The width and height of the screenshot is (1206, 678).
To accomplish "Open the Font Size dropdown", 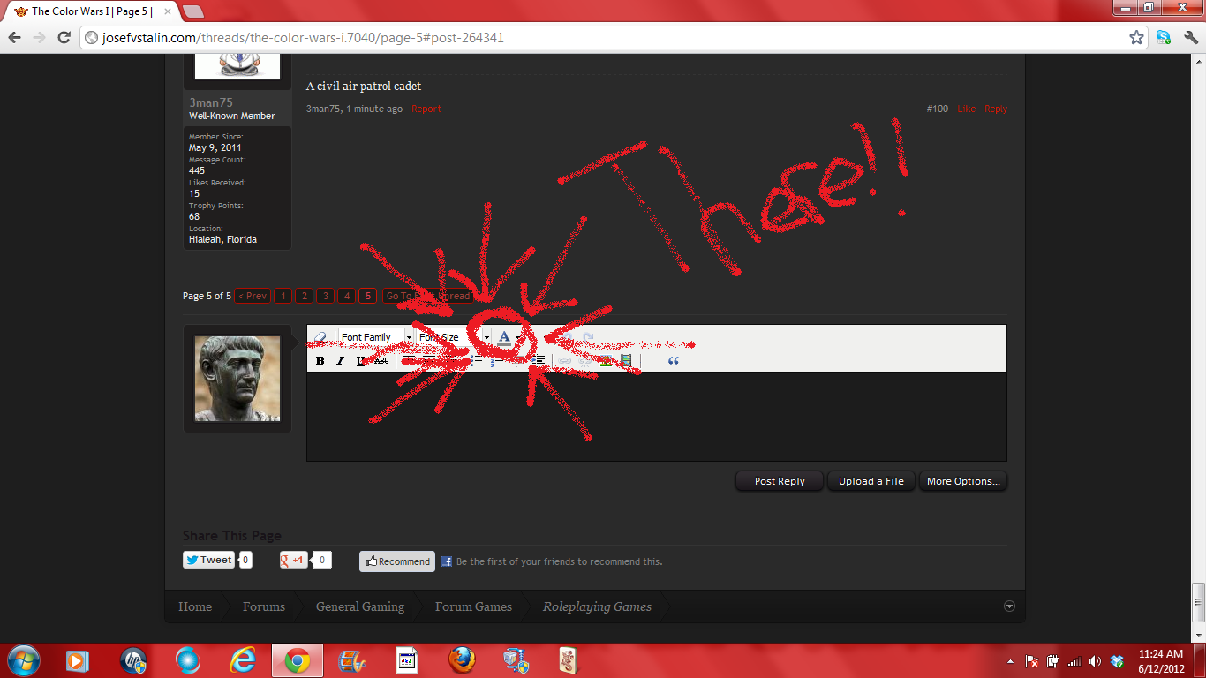I will 486,337.
